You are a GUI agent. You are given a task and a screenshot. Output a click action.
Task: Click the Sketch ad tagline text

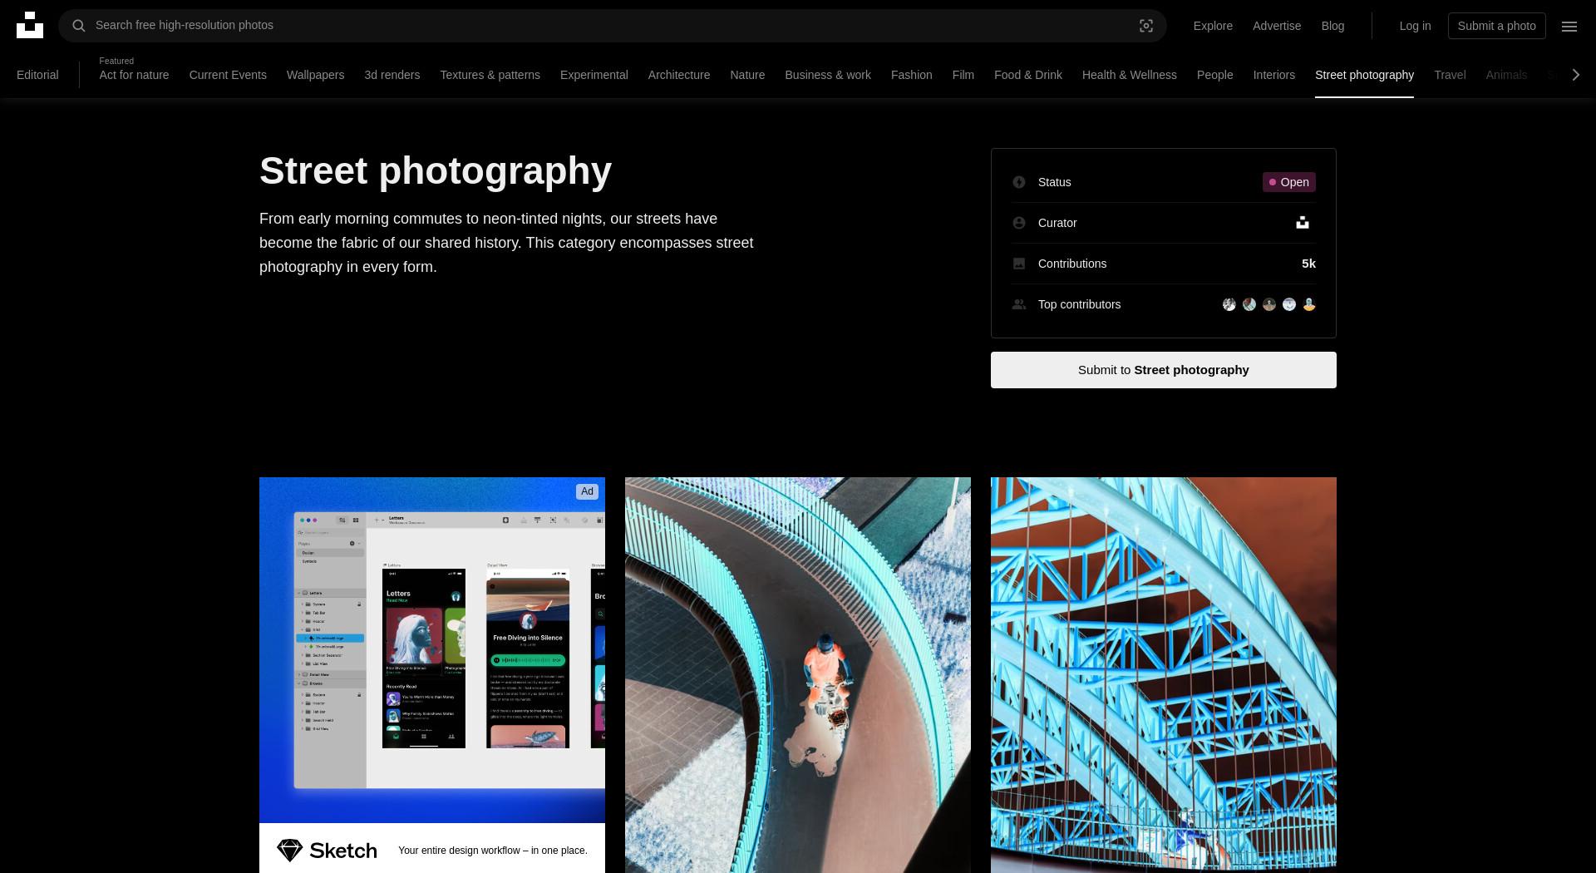[x=493, y=851]
